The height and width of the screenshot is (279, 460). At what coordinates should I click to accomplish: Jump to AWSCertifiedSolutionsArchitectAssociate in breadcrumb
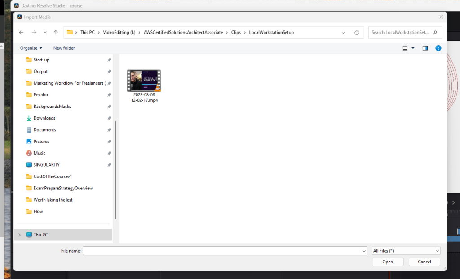pyautogui.click(x=183, y=32)
